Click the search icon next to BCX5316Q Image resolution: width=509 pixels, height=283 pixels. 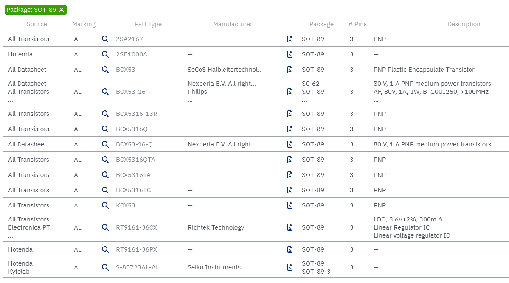[x=105, y=129]
